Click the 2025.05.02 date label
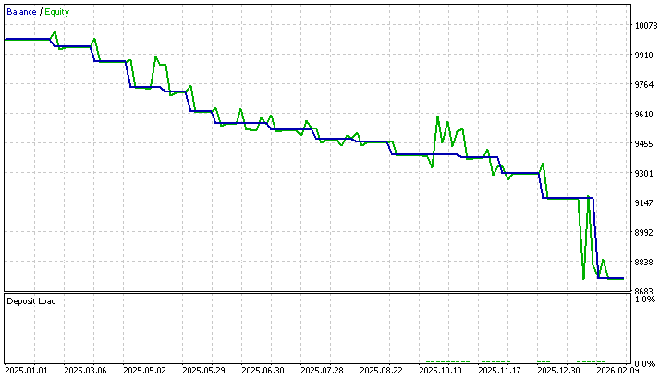Image resolution: width=672 pixels, height=379 pixels. pos(144,370)
